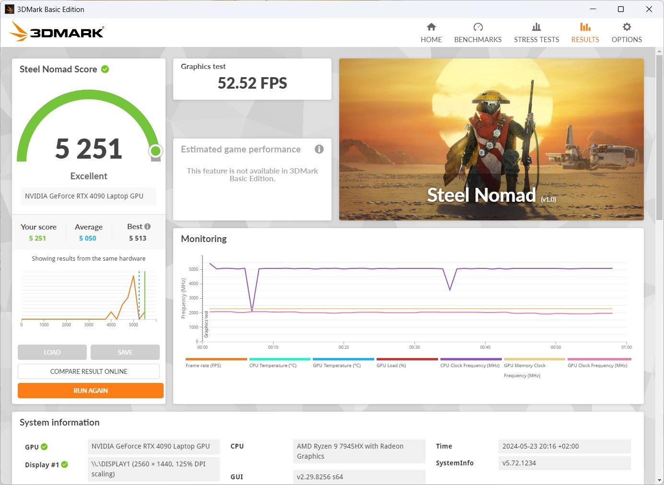Screen dimensions: 664x485
Task: Click the 3DMark logo
Action: [56, 32]
